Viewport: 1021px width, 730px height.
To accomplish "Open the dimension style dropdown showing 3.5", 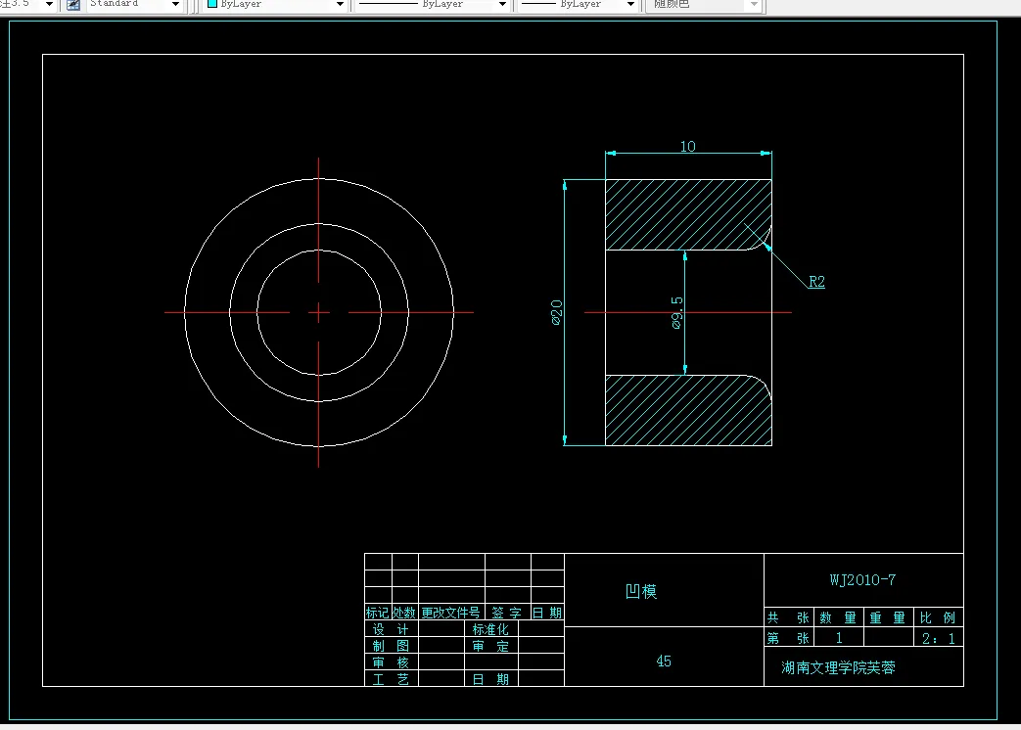I will [50, 5].
